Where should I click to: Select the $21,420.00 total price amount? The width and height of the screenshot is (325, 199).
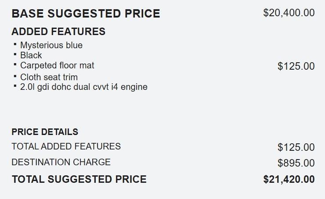pos(289,179)
